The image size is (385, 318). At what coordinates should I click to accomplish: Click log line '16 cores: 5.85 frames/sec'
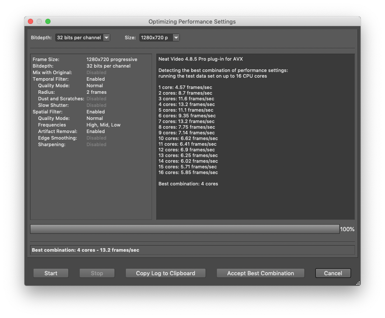pos(188,172)
